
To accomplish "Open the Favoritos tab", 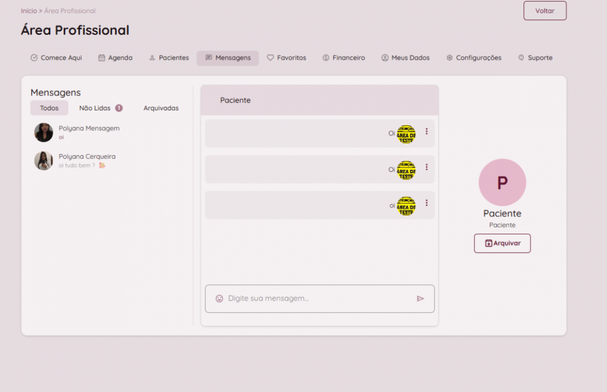I will point(286,58).
